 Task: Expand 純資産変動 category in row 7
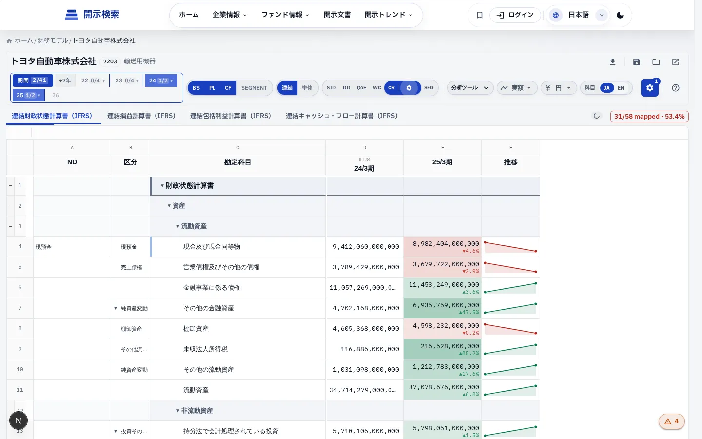click(x=116, y=309)
